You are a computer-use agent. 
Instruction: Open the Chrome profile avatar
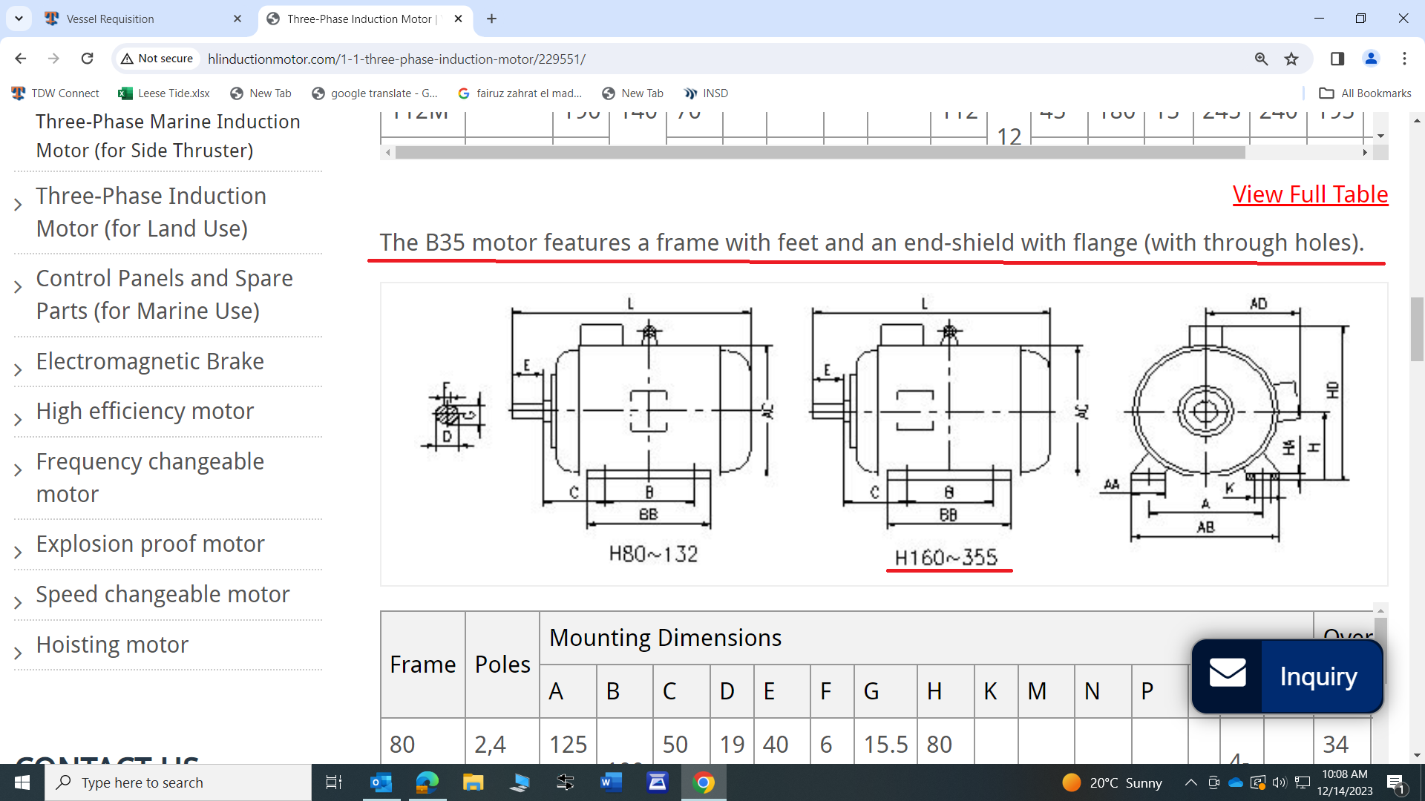(1371, 59)
